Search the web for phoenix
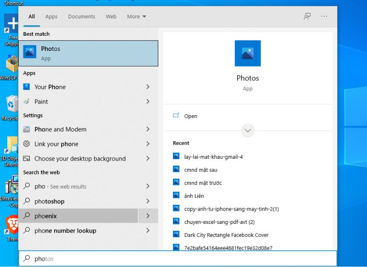Viewport: 367px width, 267px height. (78, 216)
